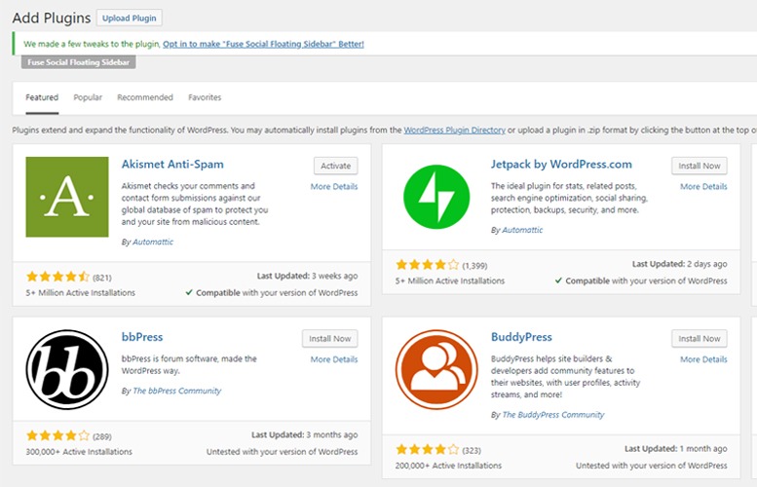The width and height of the screenshot is (757, 487).
Task: Open The BuddyPress Community author link
Action: click(x=553, y=415)
